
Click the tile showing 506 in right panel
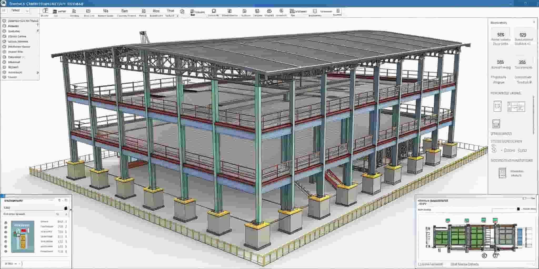[500, 37]
